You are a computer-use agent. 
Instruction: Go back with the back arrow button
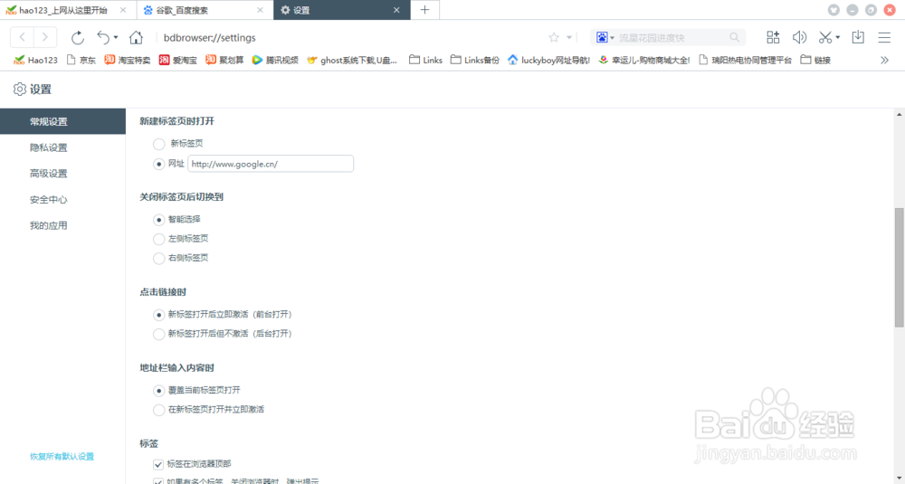click(22, 37)
